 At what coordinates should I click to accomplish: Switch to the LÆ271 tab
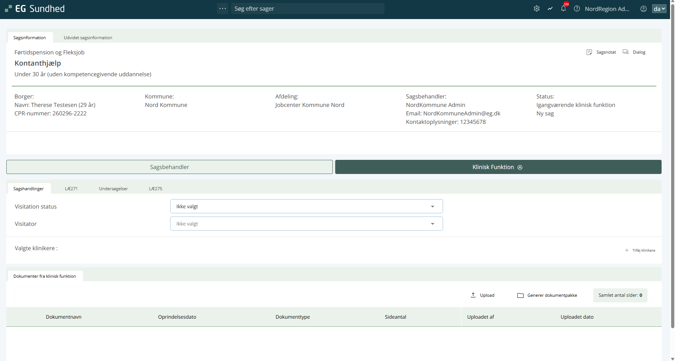pos(71,189)
